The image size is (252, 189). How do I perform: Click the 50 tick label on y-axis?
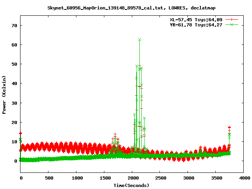coord(14,64)
